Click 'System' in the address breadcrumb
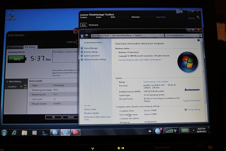This screenshot has height=151, width=226. coord(138,35)
